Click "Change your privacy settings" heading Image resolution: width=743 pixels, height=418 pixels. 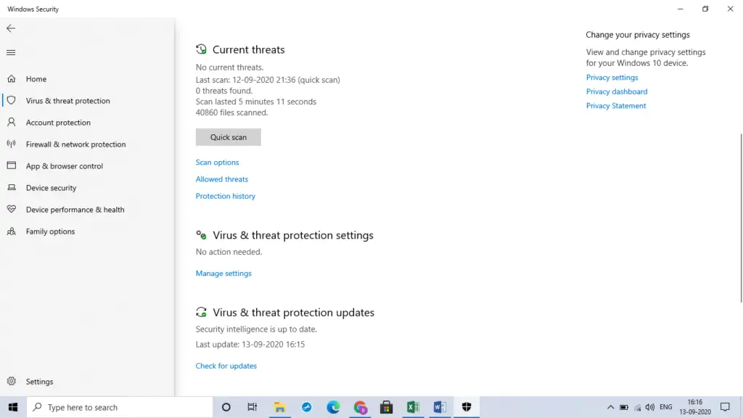(x=638, y=35)
